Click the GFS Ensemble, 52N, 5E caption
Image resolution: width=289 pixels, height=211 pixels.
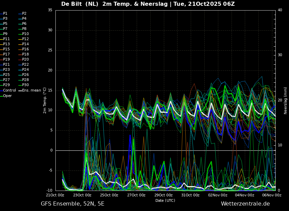[x=72, y=204]
